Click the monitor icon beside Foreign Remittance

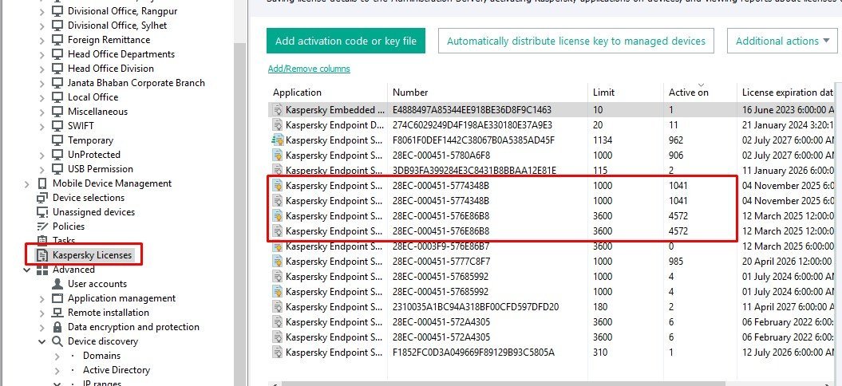click(x=57, y=40)
